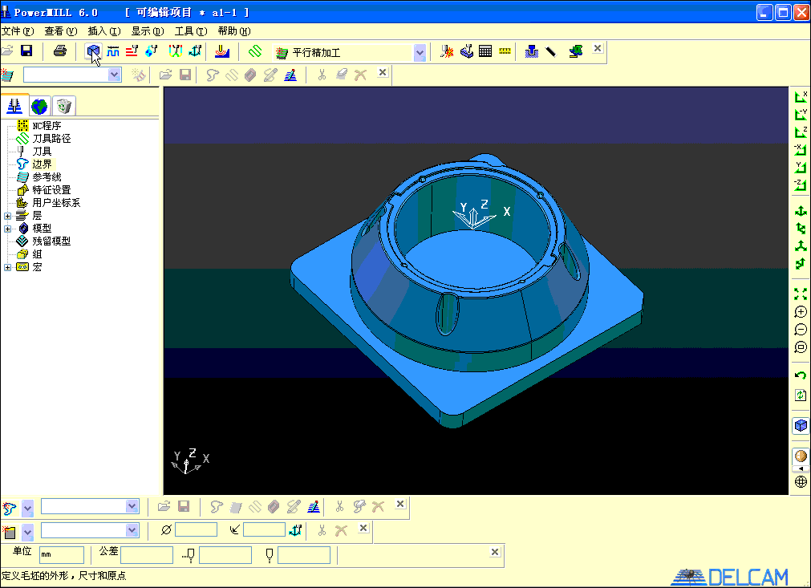811x588 pixels.
Task: Switch to the explorer tree tab
Action: (x=14, y=106)
